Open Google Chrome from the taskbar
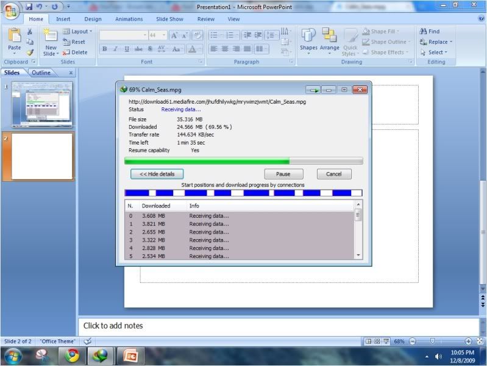Image resolution: width=487 pixels, height=366 pixels. tap(73, 355)
